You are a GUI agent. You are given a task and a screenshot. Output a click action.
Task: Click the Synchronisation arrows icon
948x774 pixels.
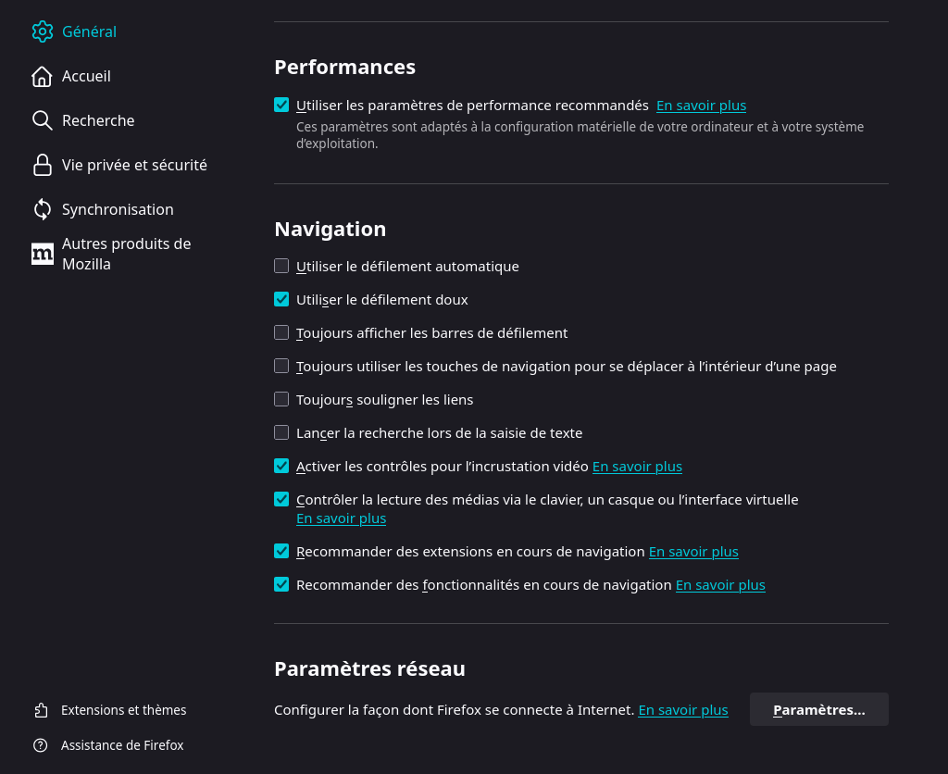pos(43,209)
